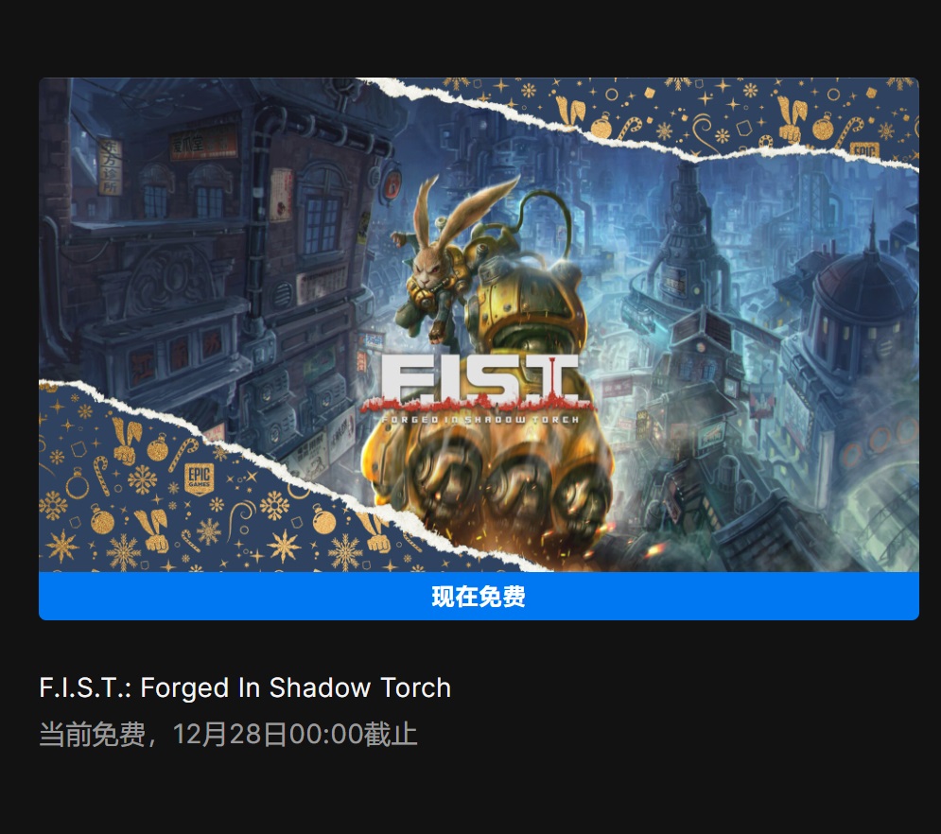Click the paper poster beside the arched window
This screenshot has width=941, height=834.
[x=281, y=194]
